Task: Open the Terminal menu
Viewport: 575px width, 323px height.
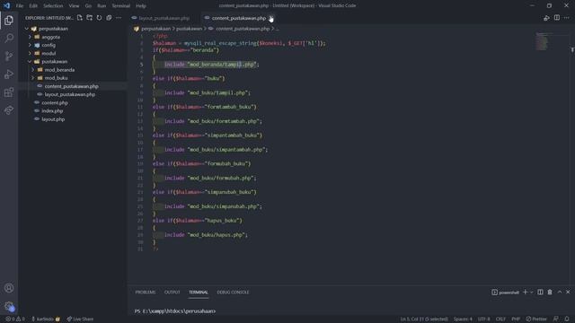Action: click(x=121, y=6)
